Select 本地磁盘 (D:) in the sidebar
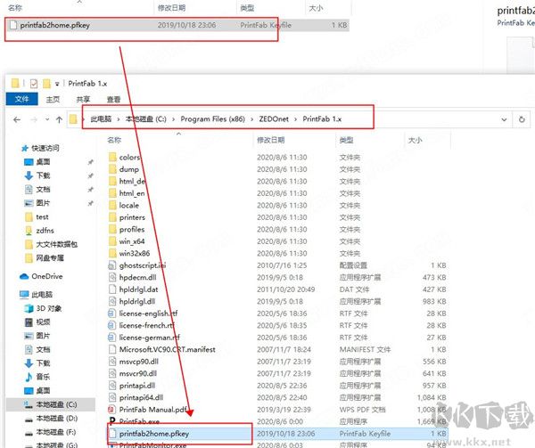535x448 pixels. 57,418
